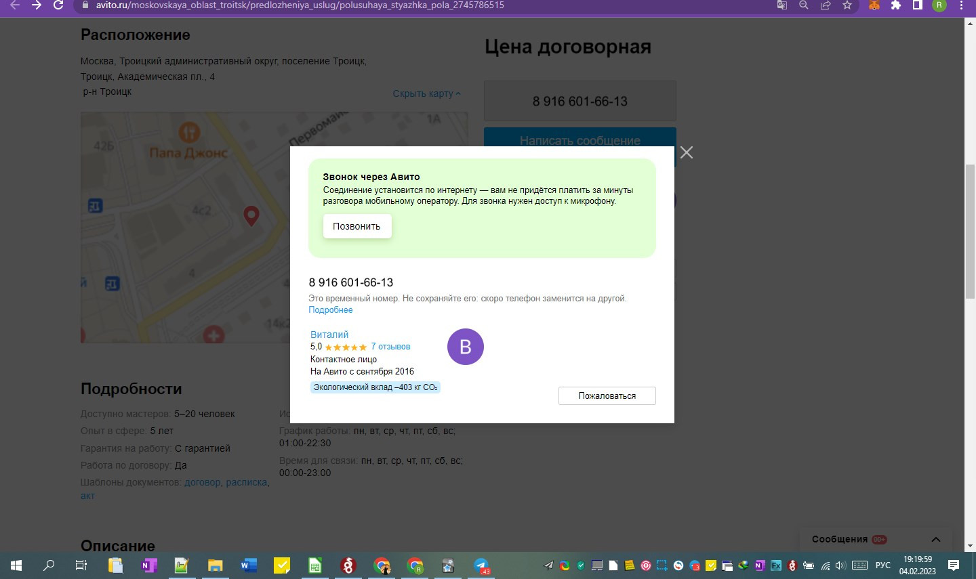Click the gray phone number button in sidebar

click(x=580, y=101)
